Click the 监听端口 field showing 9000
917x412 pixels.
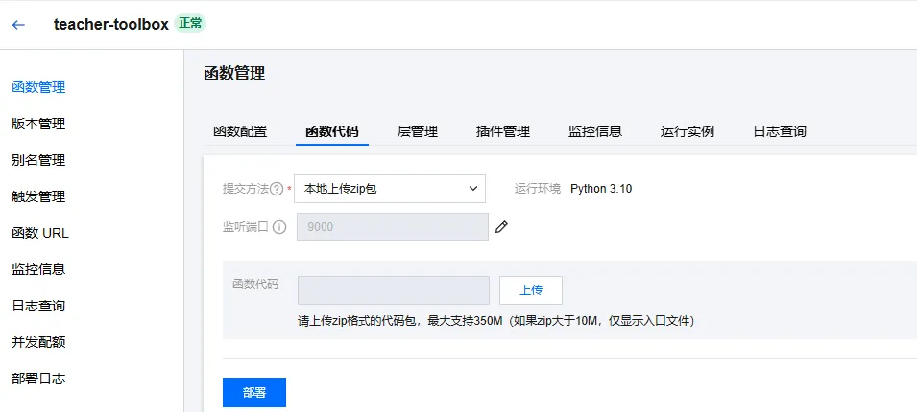click(x=393, y=227)
